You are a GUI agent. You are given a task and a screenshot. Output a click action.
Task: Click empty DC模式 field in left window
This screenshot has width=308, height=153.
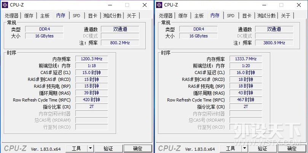pos(120,36)
